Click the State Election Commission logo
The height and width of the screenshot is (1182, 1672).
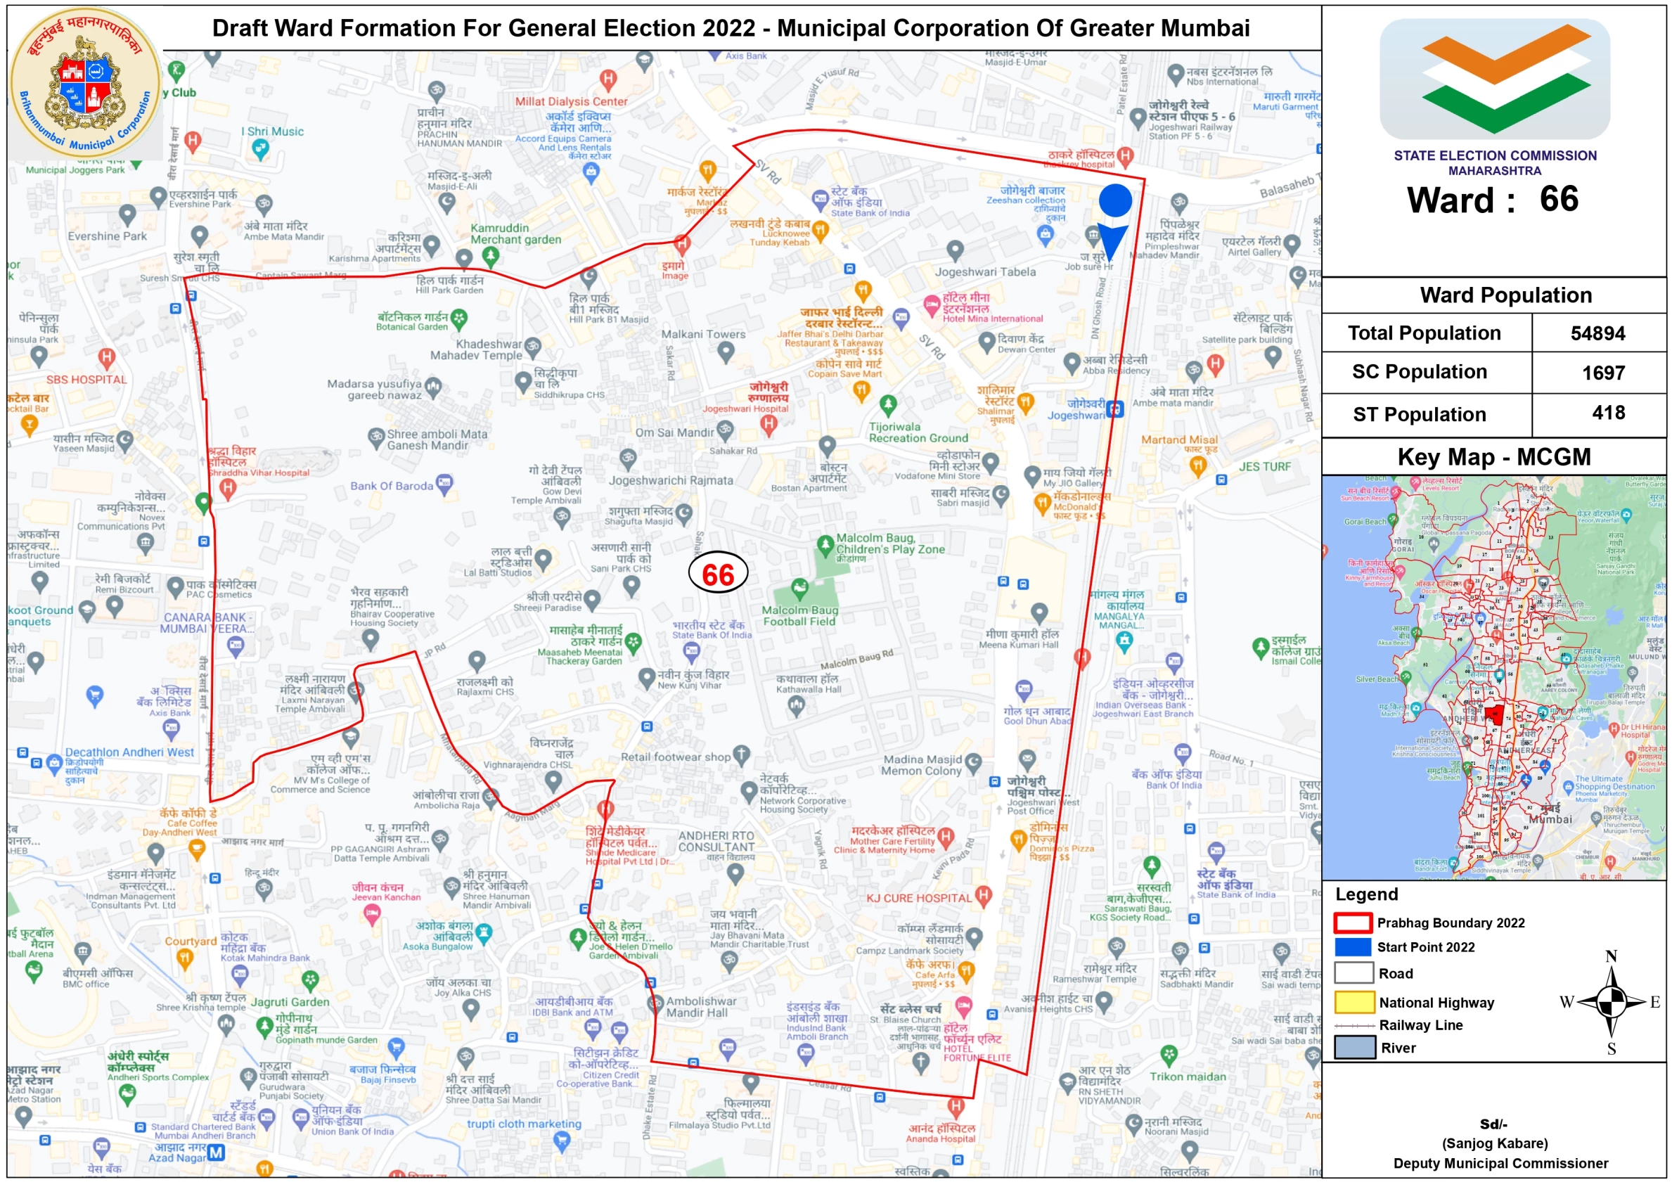point(1494,80)
